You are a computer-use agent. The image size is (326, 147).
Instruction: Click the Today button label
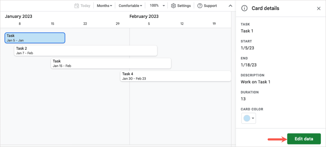tap(85, 6)
